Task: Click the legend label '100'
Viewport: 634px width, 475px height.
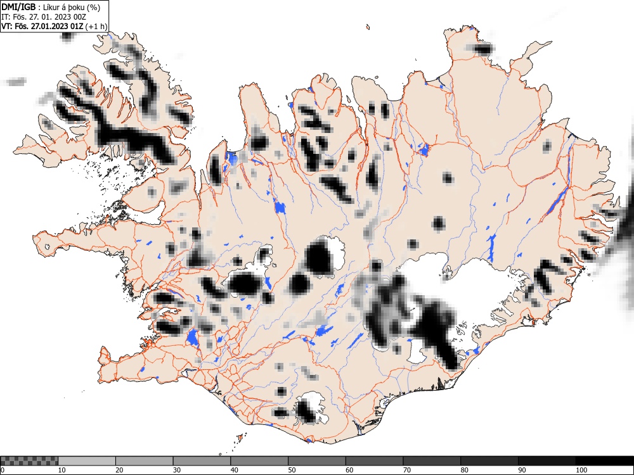Action: pos(581,470)
